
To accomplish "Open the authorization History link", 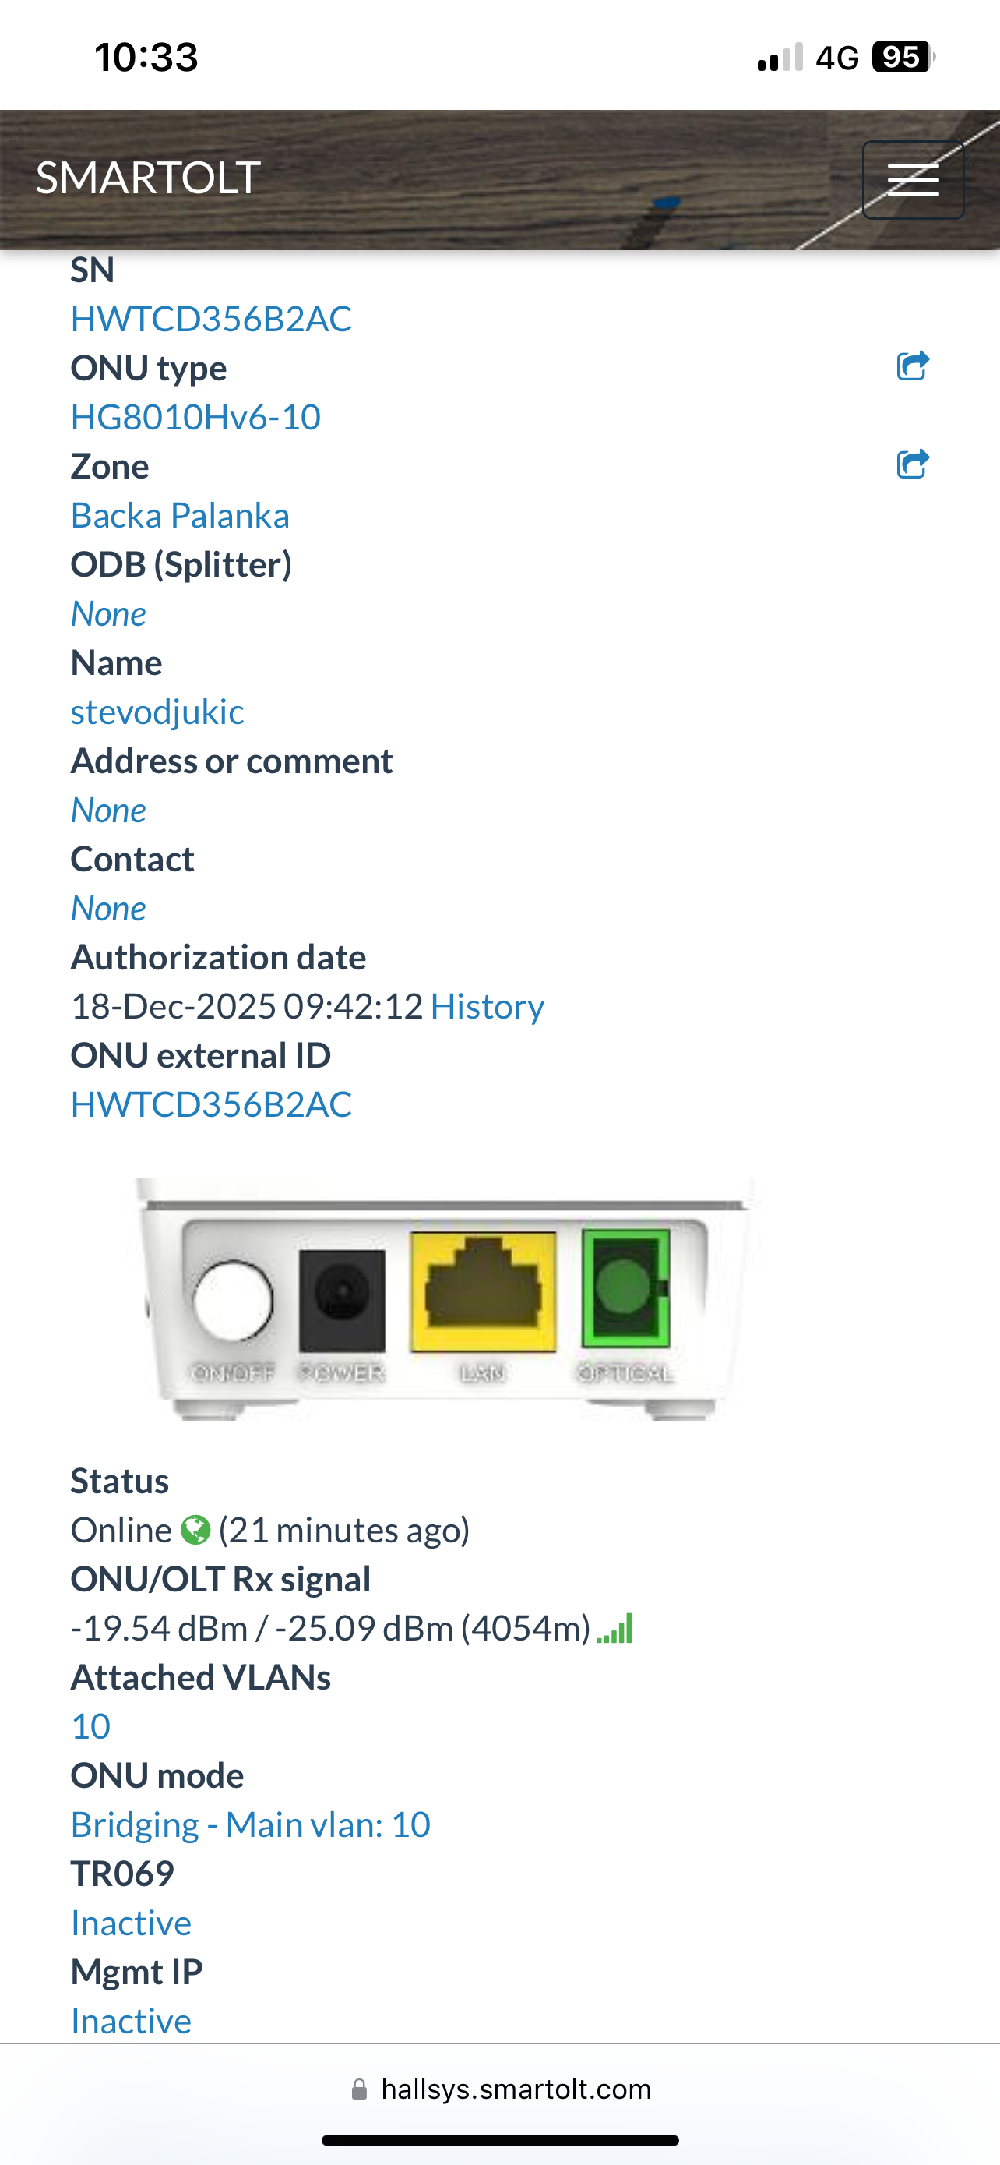I will point(487,1006).
